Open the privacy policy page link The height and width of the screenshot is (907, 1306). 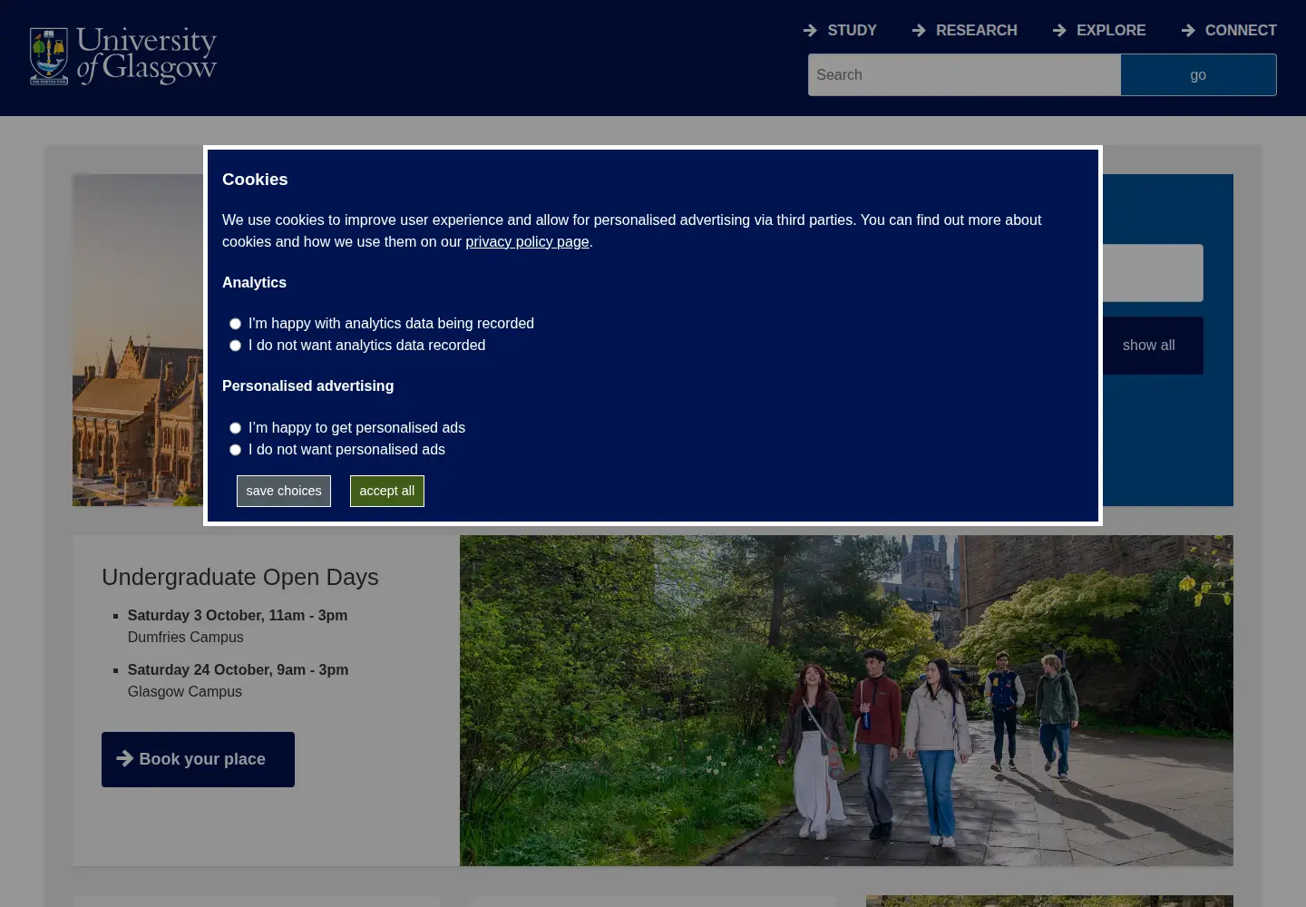pos(527,242)
